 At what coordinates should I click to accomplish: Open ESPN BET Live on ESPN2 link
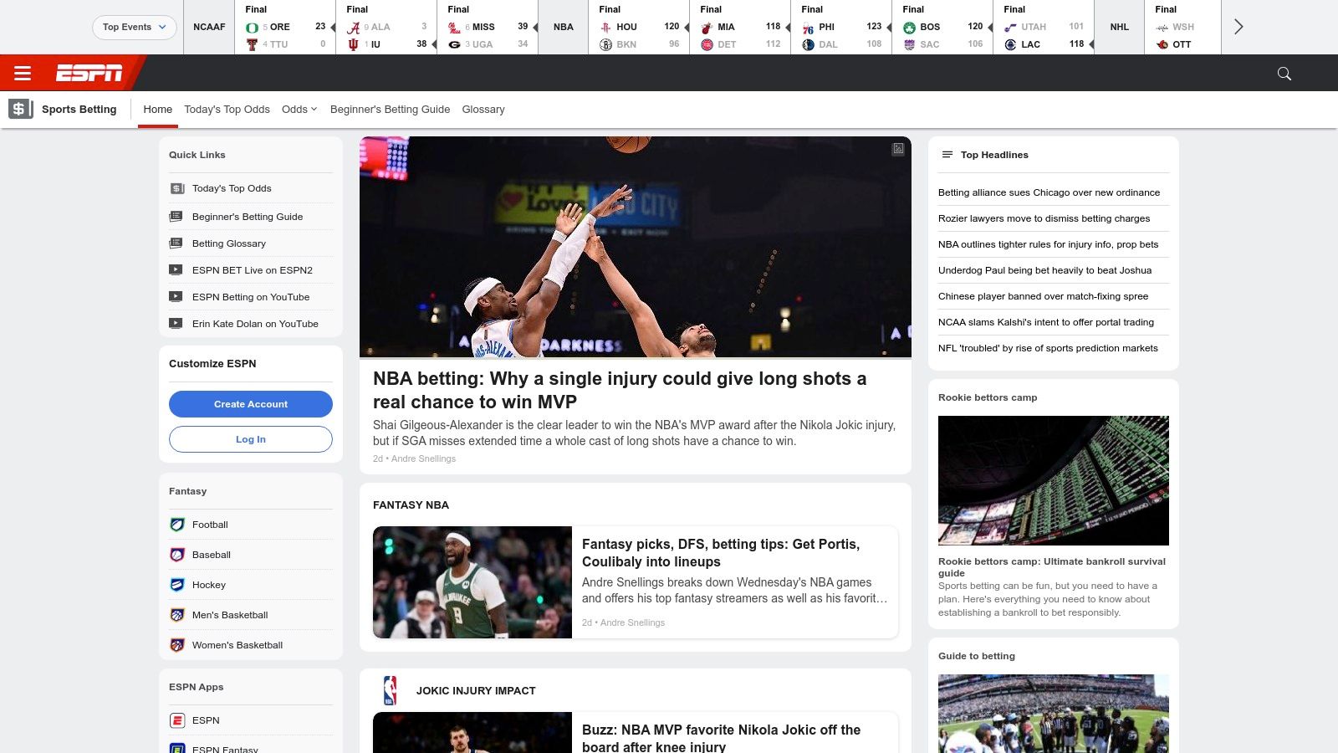pos(253,270)
